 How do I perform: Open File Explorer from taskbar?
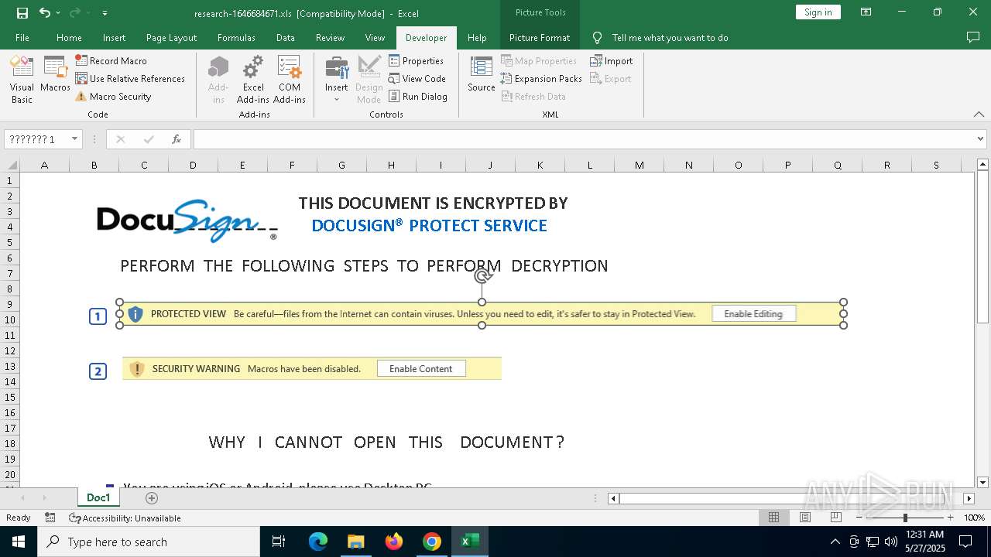(x=356, y=542)
